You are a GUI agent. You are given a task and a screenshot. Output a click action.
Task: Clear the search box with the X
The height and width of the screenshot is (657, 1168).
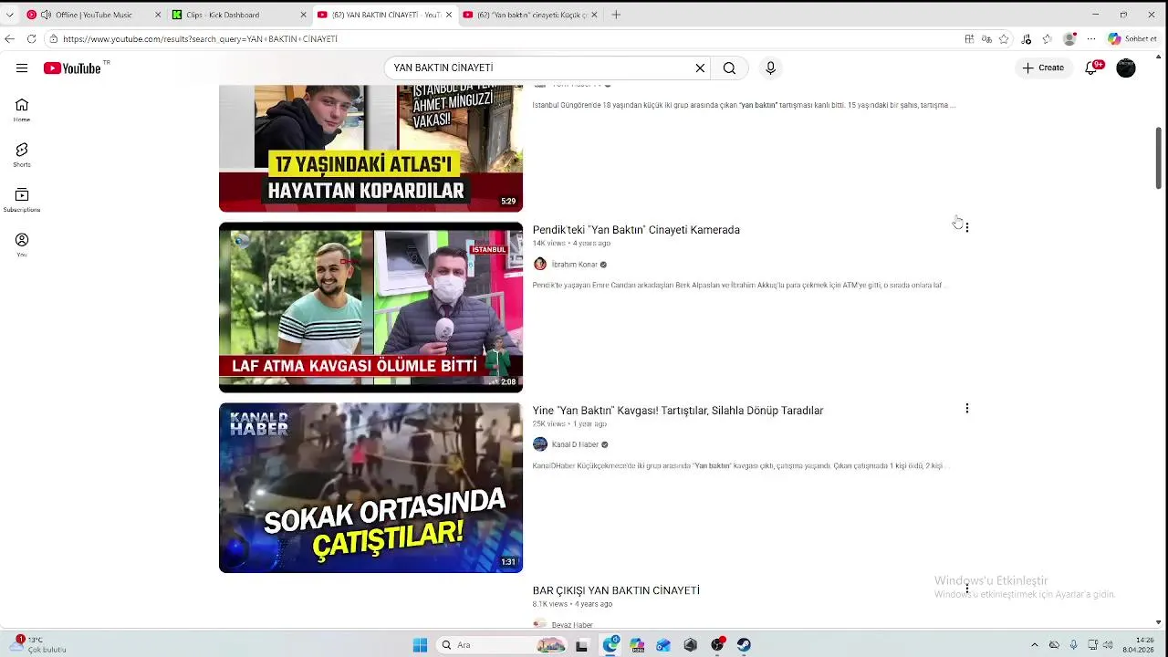[700, 68]
